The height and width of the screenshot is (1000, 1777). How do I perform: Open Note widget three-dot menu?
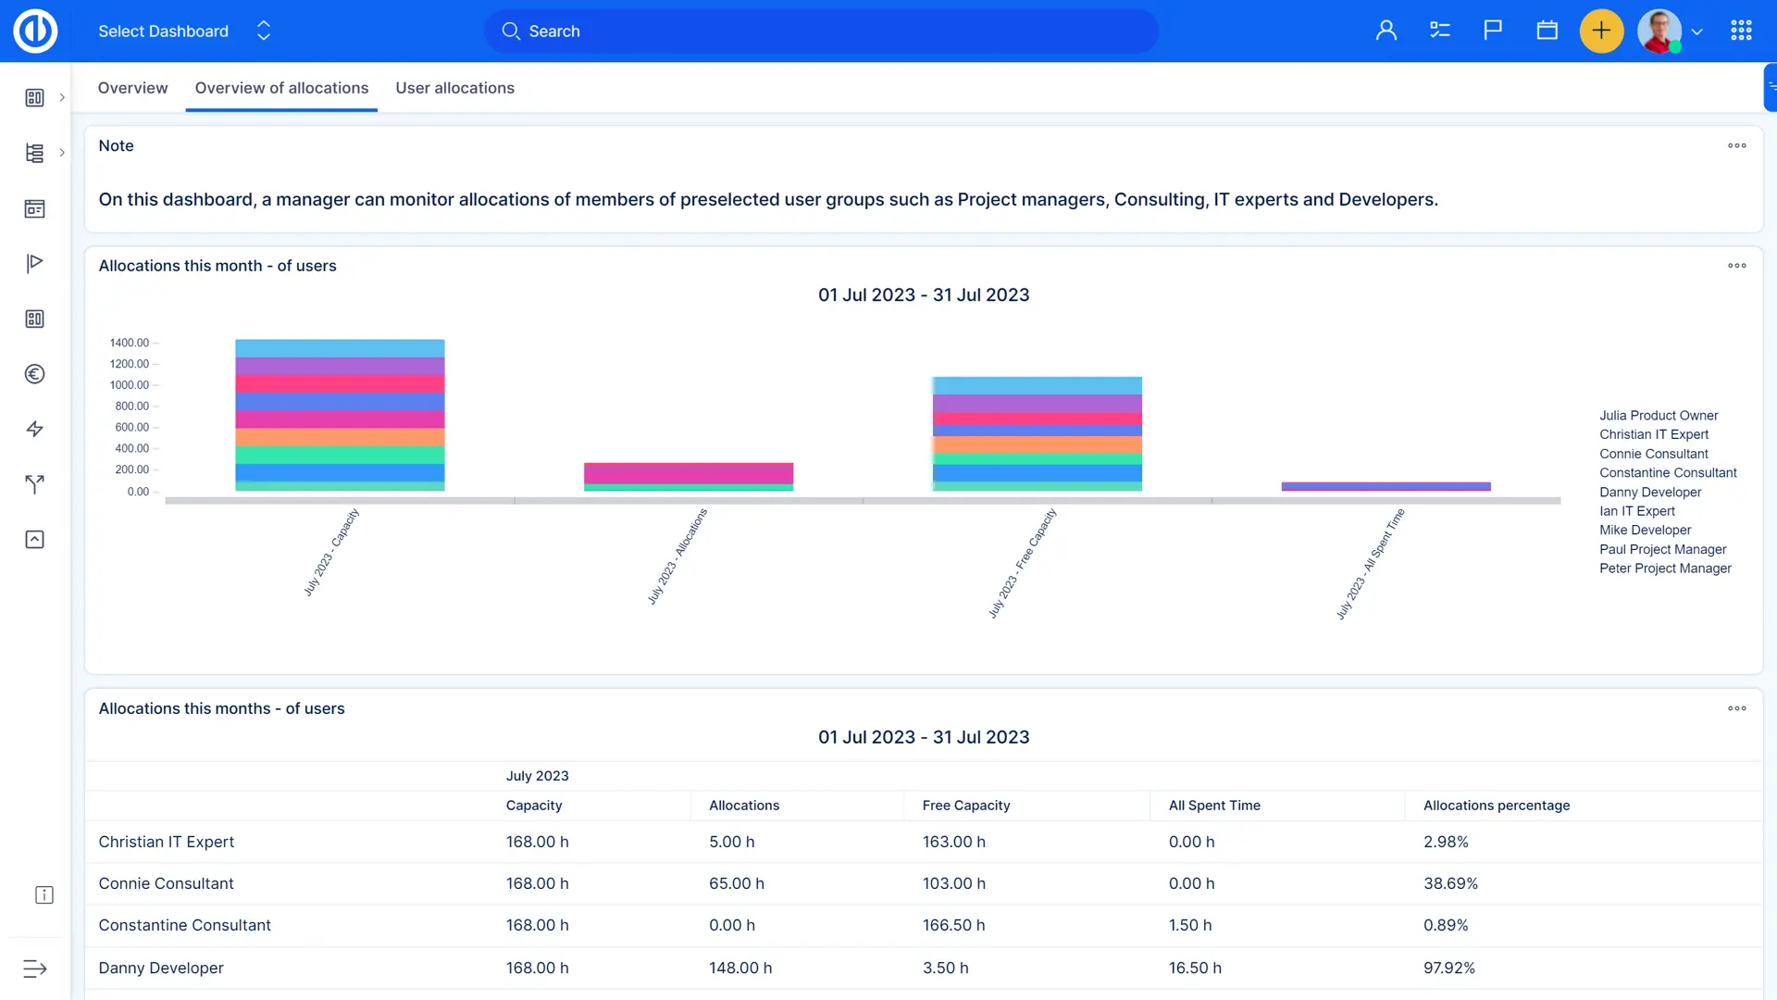1736,145
